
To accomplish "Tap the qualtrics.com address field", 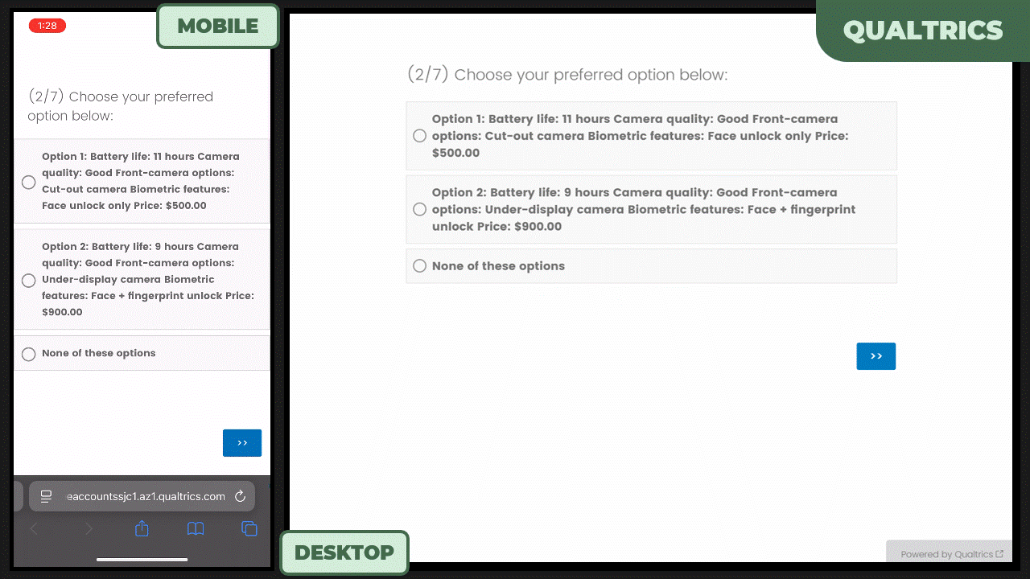I will click(x=142, y=496).
